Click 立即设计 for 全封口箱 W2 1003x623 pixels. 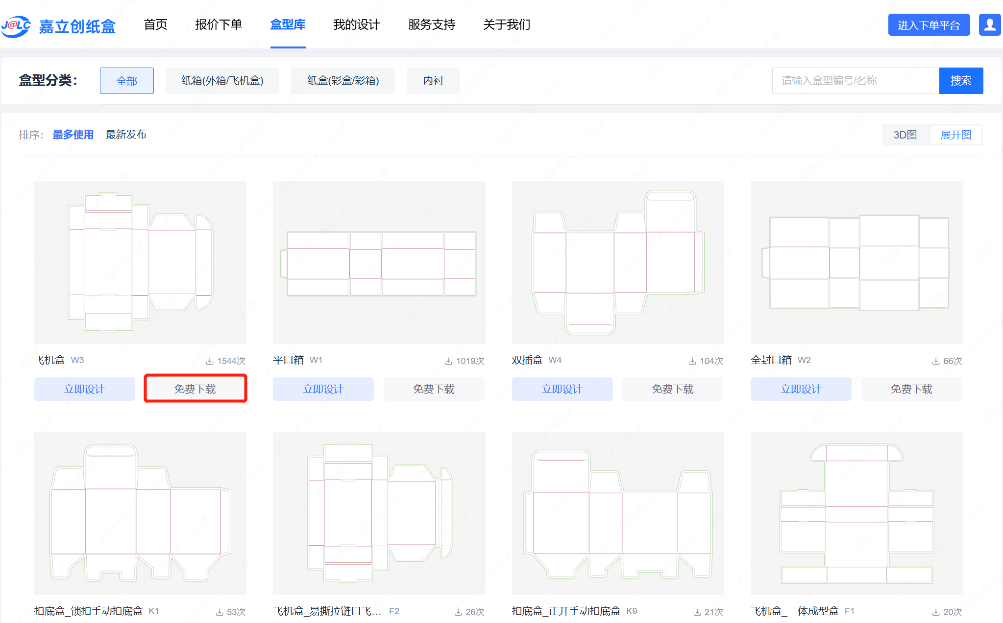(x=801, y=389)
